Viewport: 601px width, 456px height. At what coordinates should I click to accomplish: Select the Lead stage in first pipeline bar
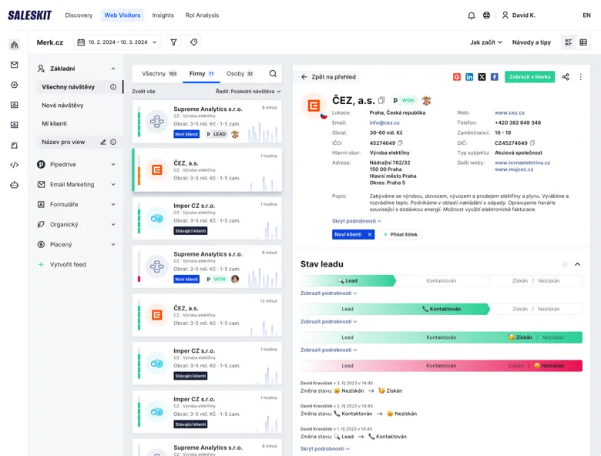(x=348, y=280)
